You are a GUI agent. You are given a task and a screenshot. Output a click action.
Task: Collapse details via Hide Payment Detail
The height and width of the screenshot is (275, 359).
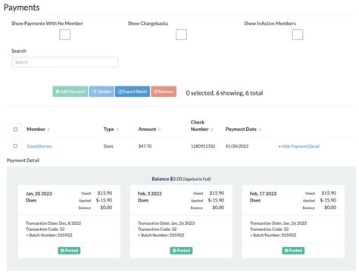click(x=299, y=146)
